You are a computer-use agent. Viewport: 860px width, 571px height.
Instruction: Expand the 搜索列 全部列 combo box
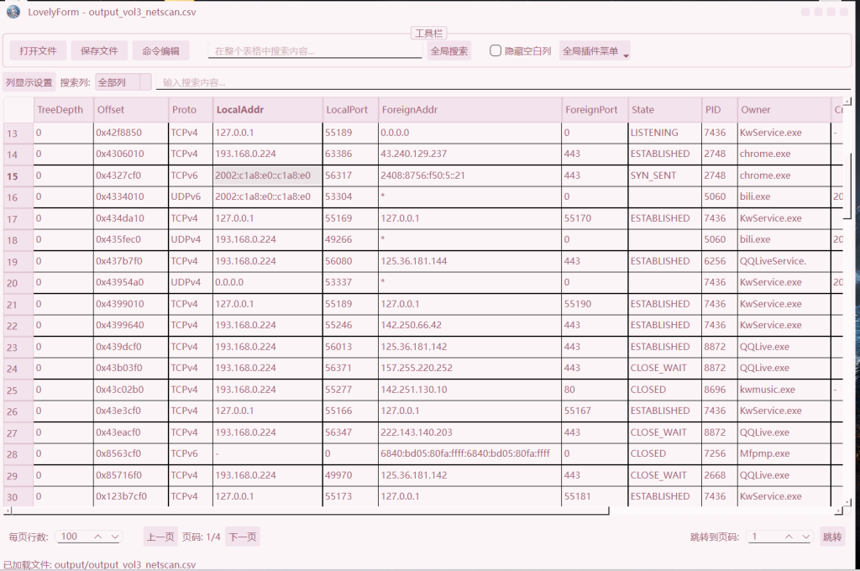tap(123, 82)
